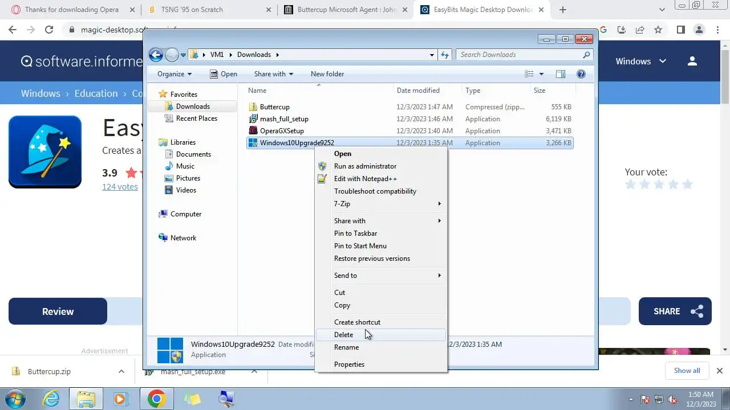Choose Properties from the context menu
The width and height of the screenshot is (730, 410).
click(381, 364)
